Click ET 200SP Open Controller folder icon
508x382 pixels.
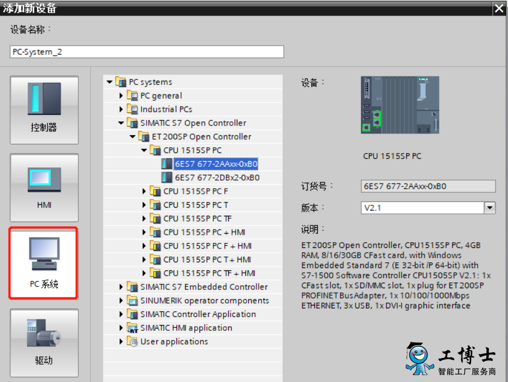click(x=144, y=136)
